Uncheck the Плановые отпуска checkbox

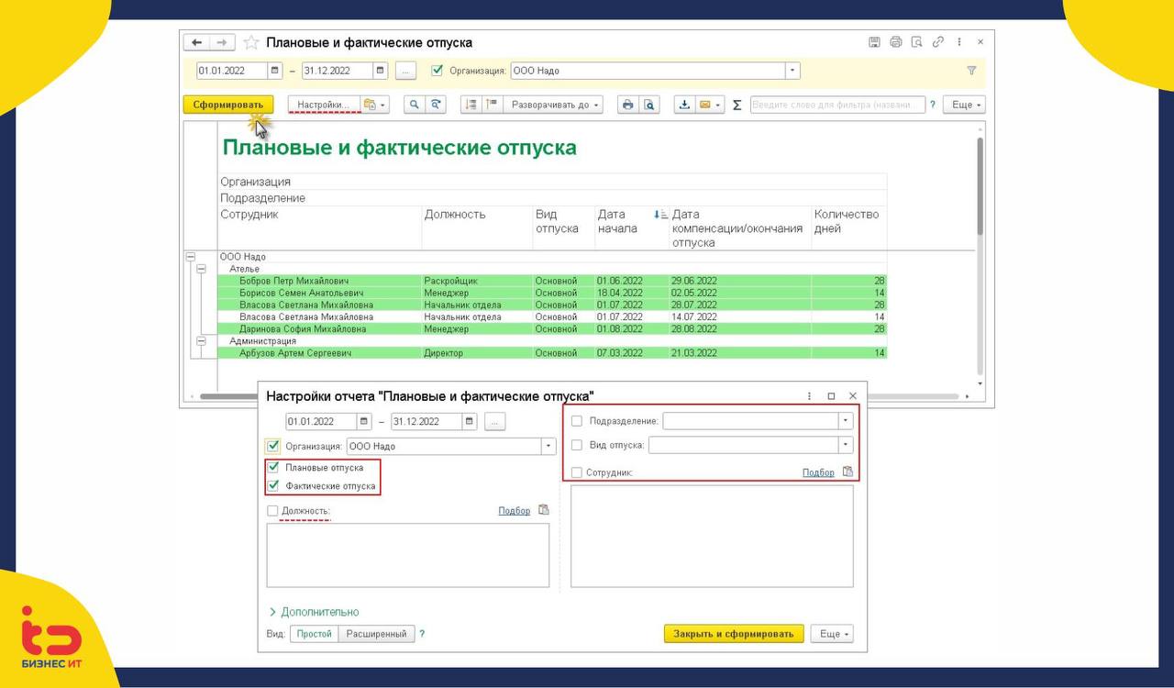pos(273,467)
